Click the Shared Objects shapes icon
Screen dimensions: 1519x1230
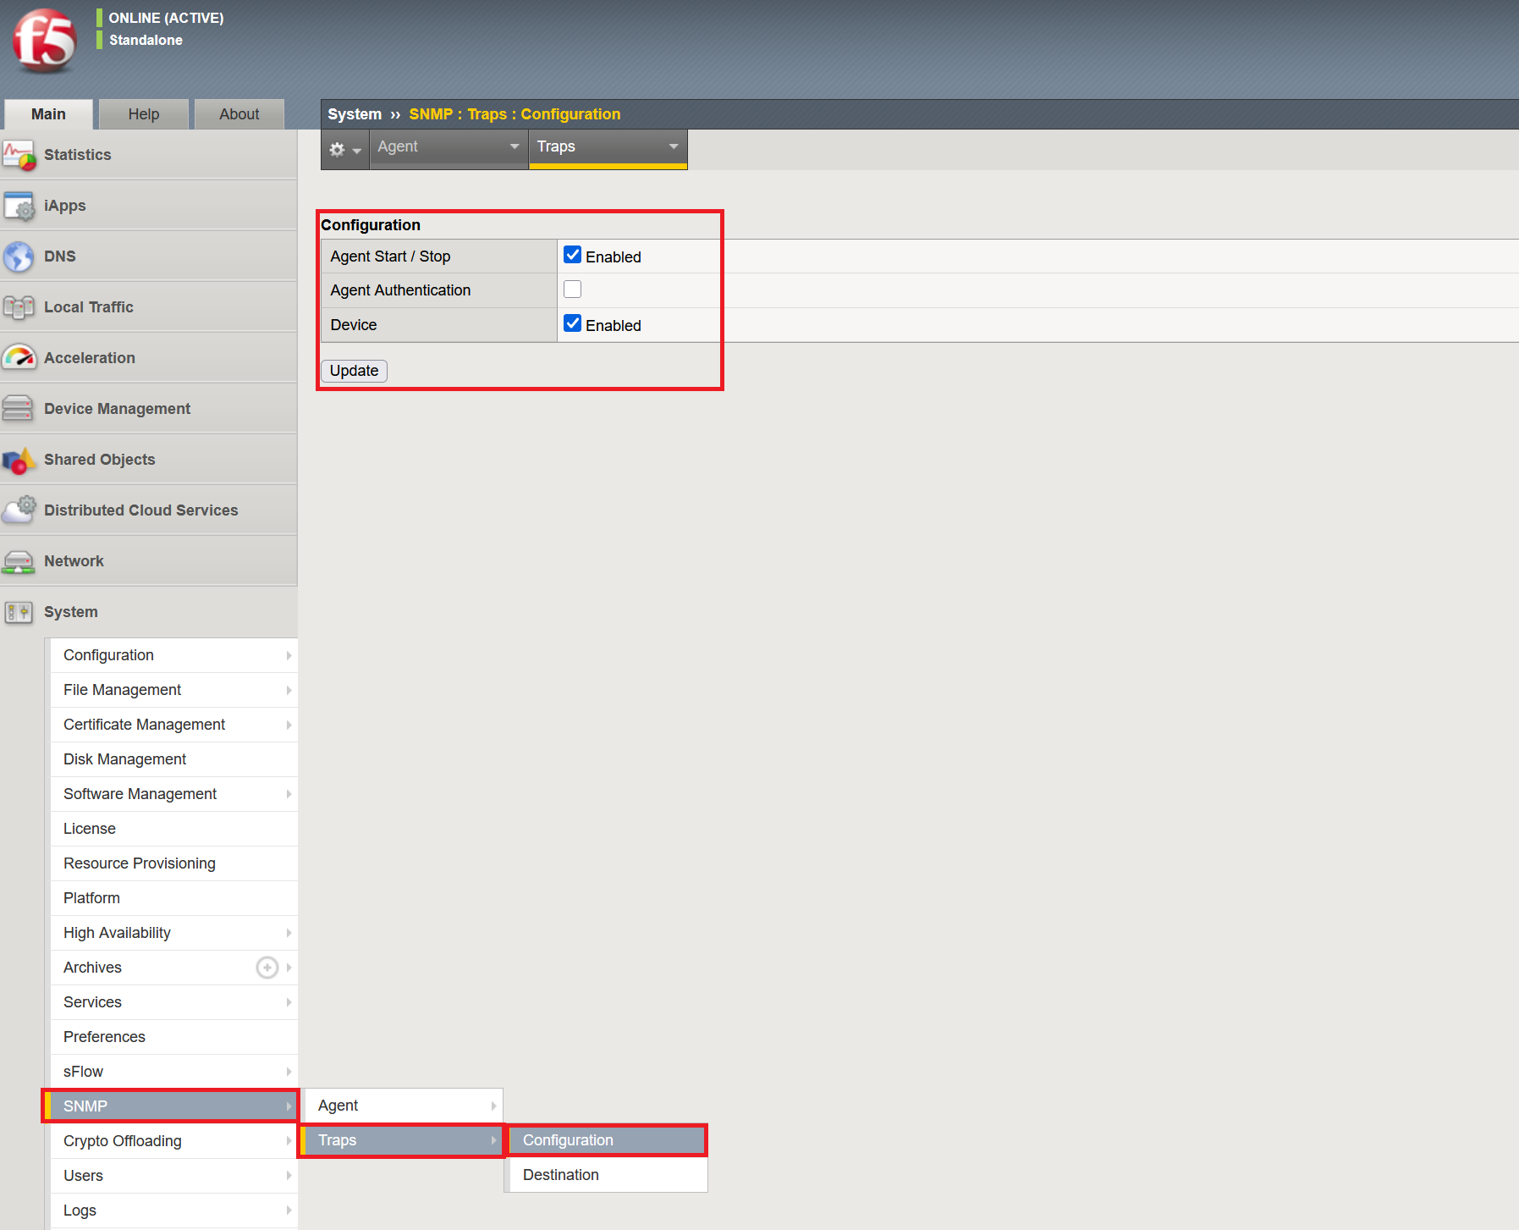pyautogui.click(x=19, y=461)
